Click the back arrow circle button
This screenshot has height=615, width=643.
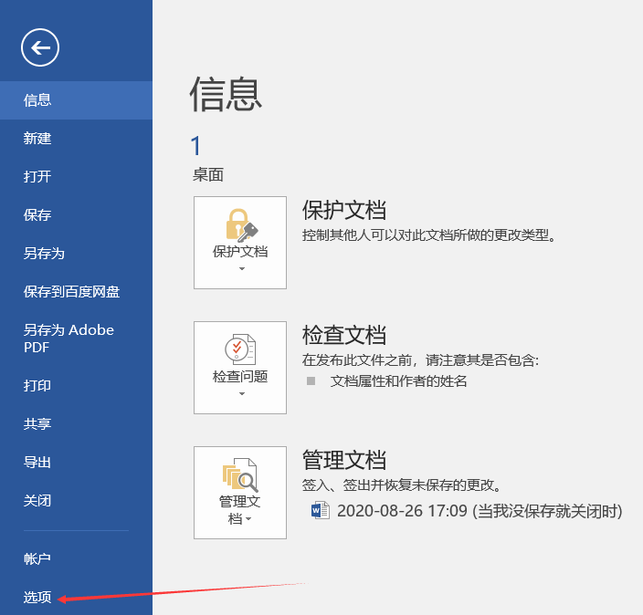pyautogui.click(x=40, y=47)
